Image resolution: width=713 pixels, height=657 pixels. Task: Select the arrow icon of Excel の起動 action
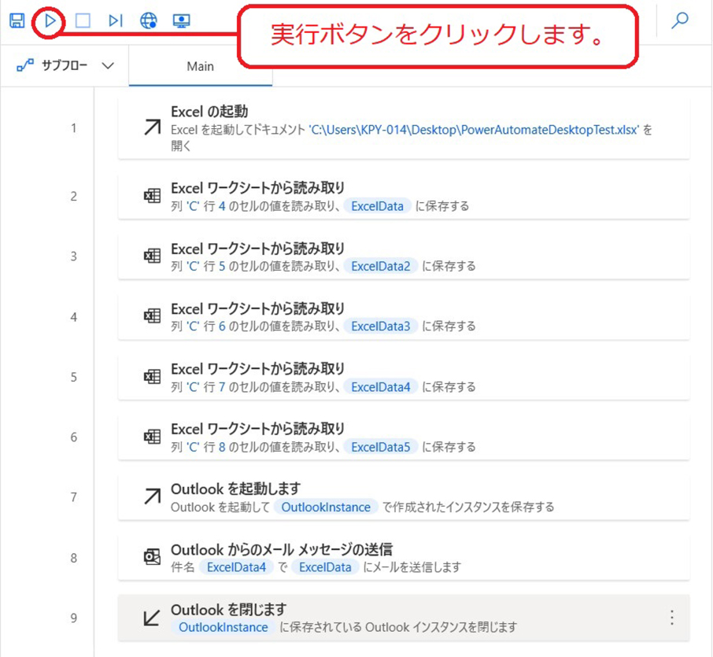[152, 127]
